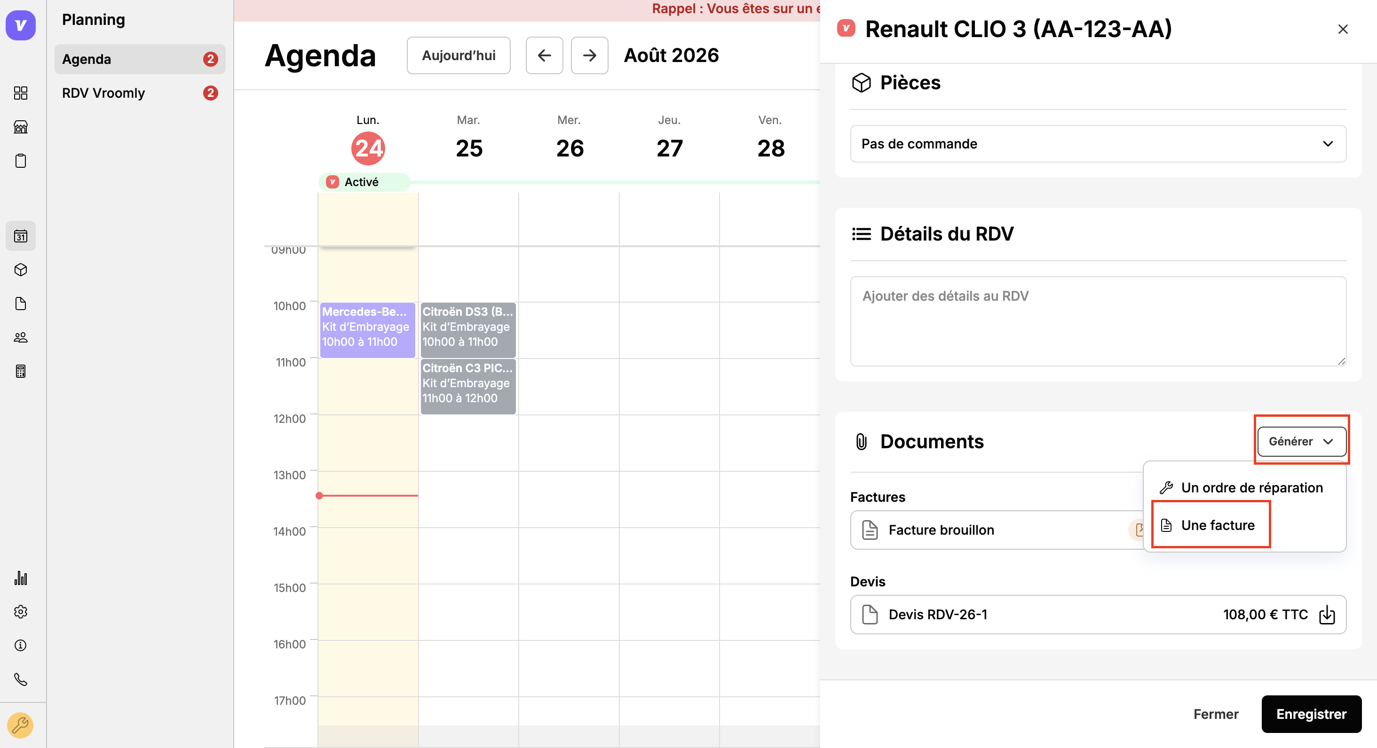Open the parts box icon in sidebar
This screenshot has width=1377, height=748.
(x=20, y=270)
